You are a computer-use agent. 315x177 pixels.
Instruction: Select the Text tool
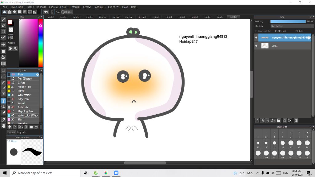pyautogui.click(x=3, y=101)
